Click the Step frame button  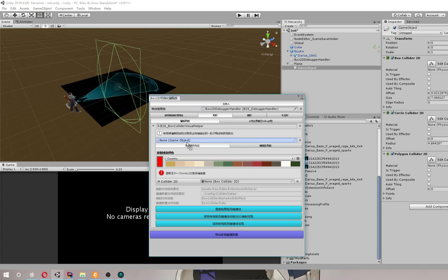256,15
